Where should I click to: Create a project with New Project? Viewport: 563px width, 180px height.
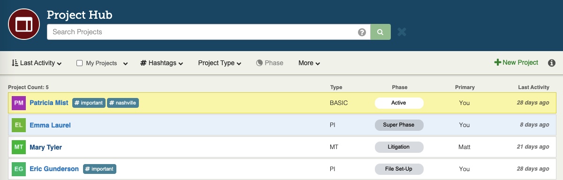pos(516,62)
